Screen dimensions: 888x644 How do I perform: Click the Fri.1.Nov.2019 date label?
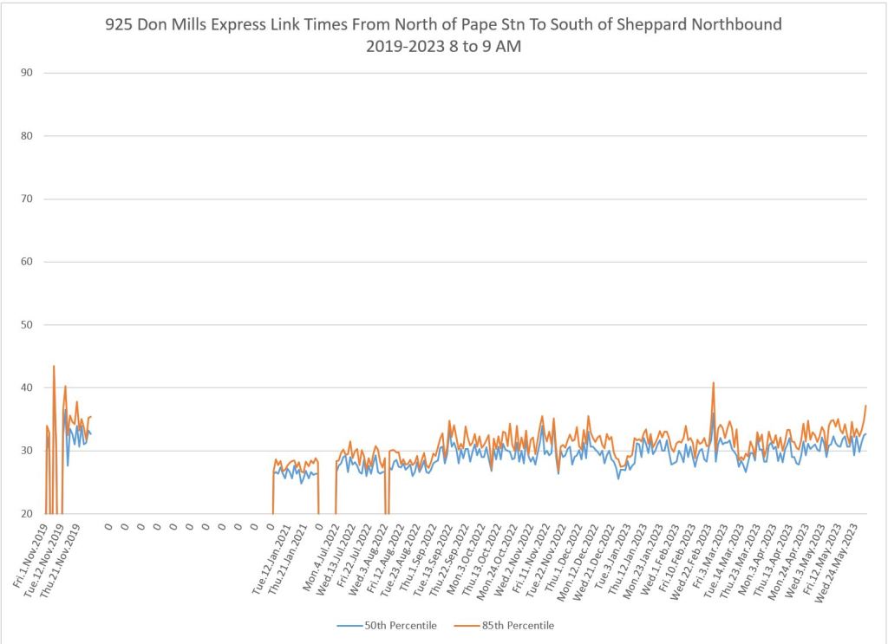pyautogui.click(x=32, y=556)
